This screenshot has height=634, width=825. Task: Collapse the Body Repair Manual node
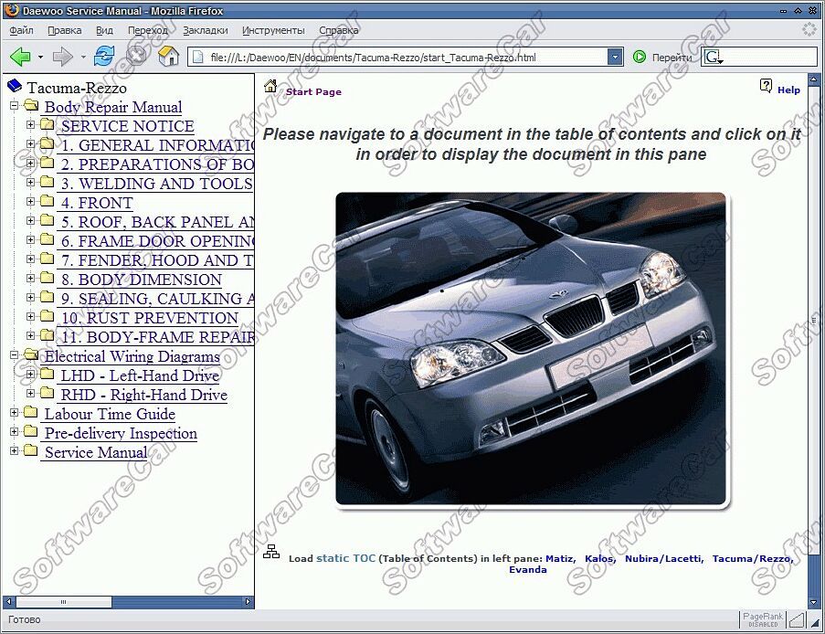[x=15, y=107]
